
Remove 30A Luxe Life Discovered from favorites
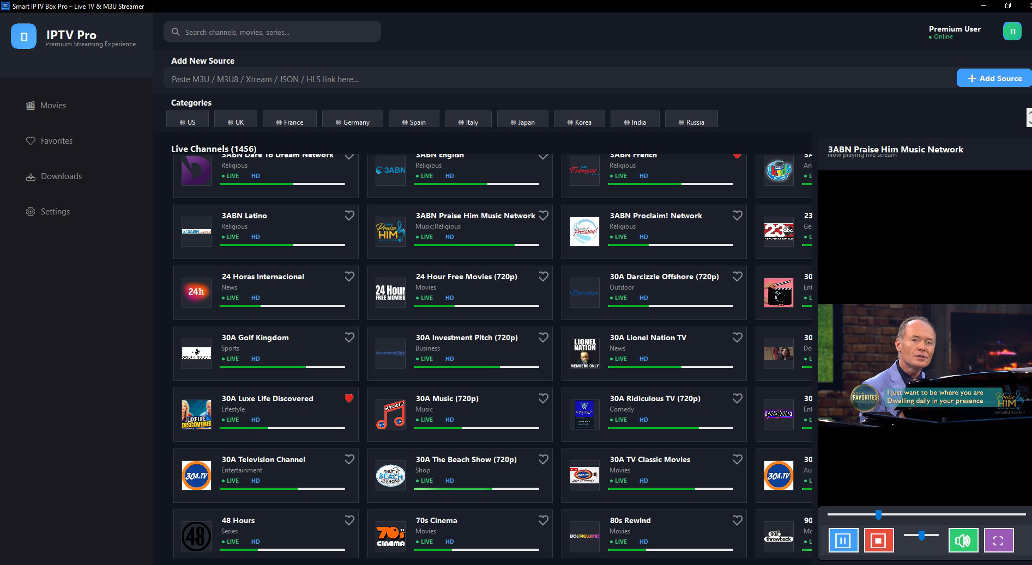[349, 398]
